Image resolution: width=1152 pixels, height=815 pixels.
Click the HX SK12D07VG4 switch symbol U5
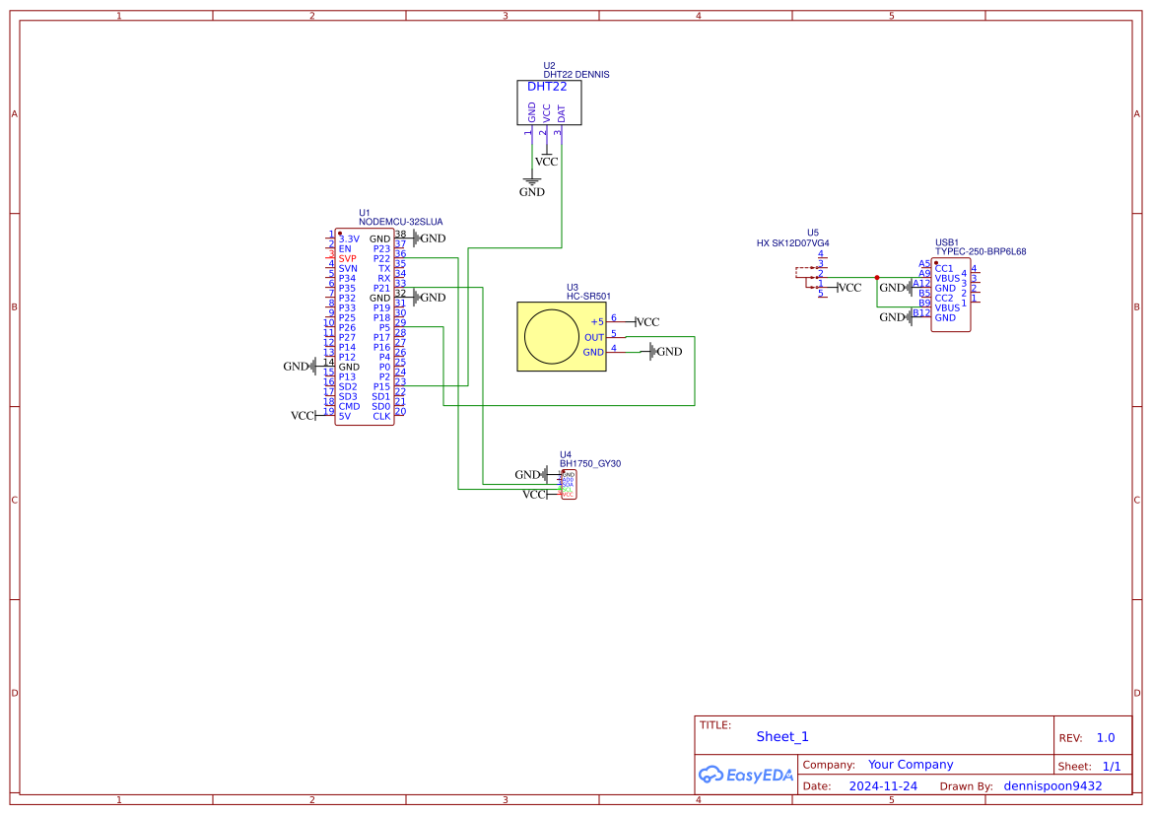click(808, 279)
